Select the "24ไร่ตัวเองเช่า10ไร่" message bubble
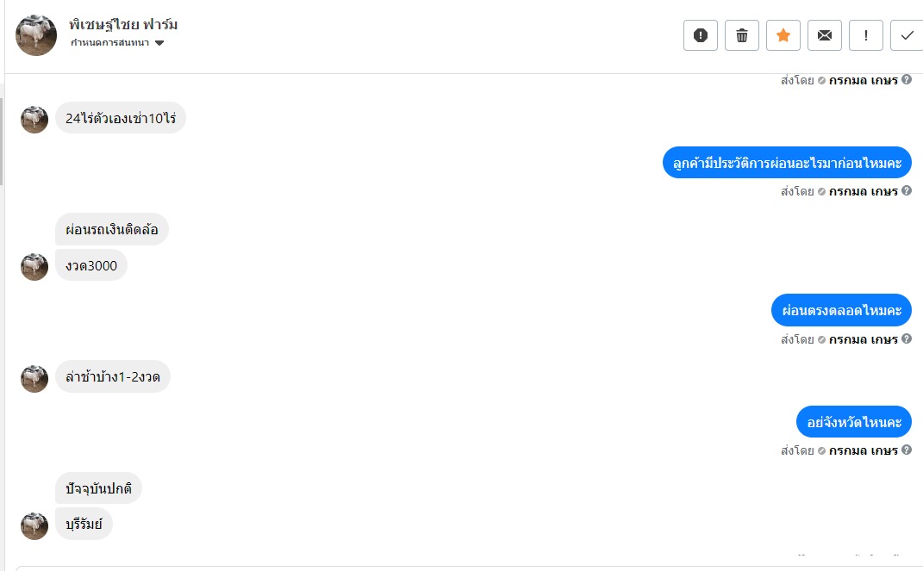The height and width of the screenshot is (571, 923). point(121,118)
